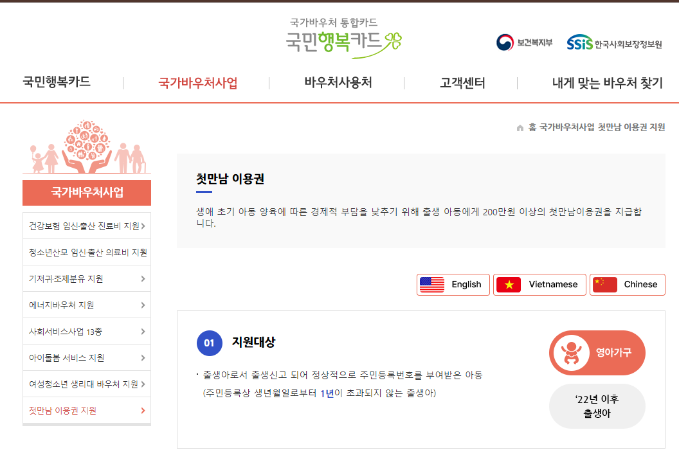This screenshot has height=457, width=679.
Task: Click the '22년 이후 출생아 badge
Action: click(x=597, y=406)
